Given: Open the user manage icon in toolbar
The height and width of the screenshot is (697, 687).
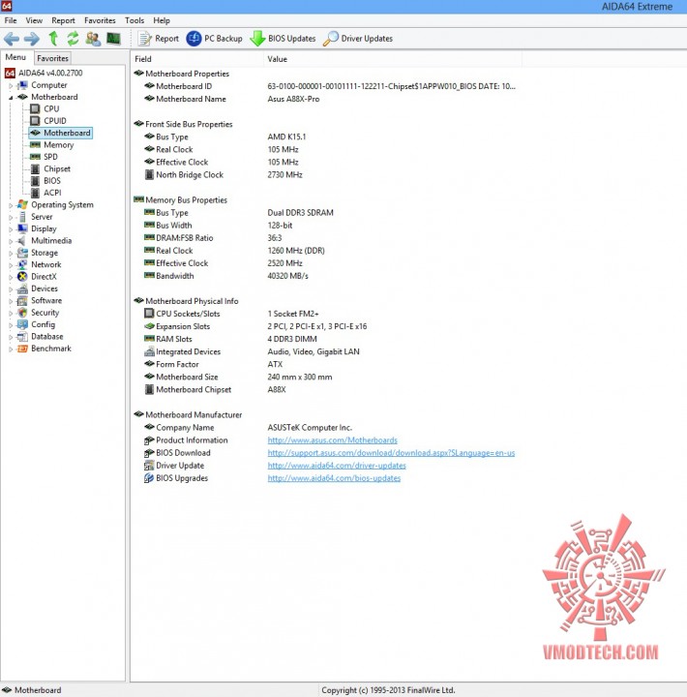Looking at the screenshot, I should [x=93, y=39].
